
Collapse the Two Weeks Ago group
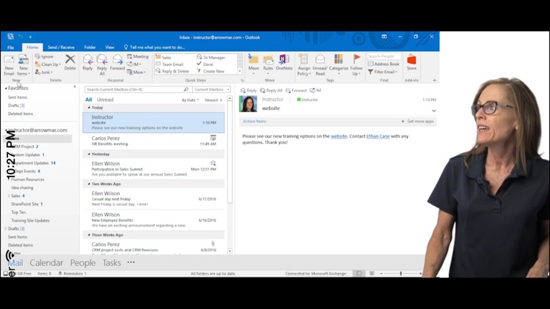pyautogui.click(x=89, y=184)
